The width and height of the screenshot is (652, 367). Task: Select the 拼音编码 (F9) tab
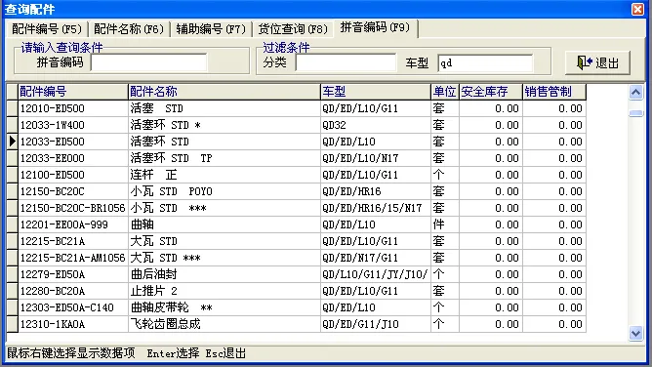(x=375, y=27)
